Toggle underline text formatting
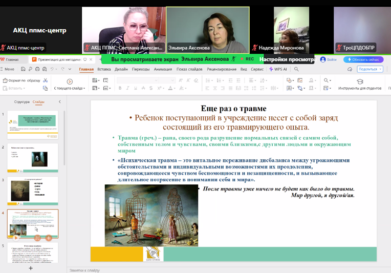The image size is (391, 273). click(135, 88)
